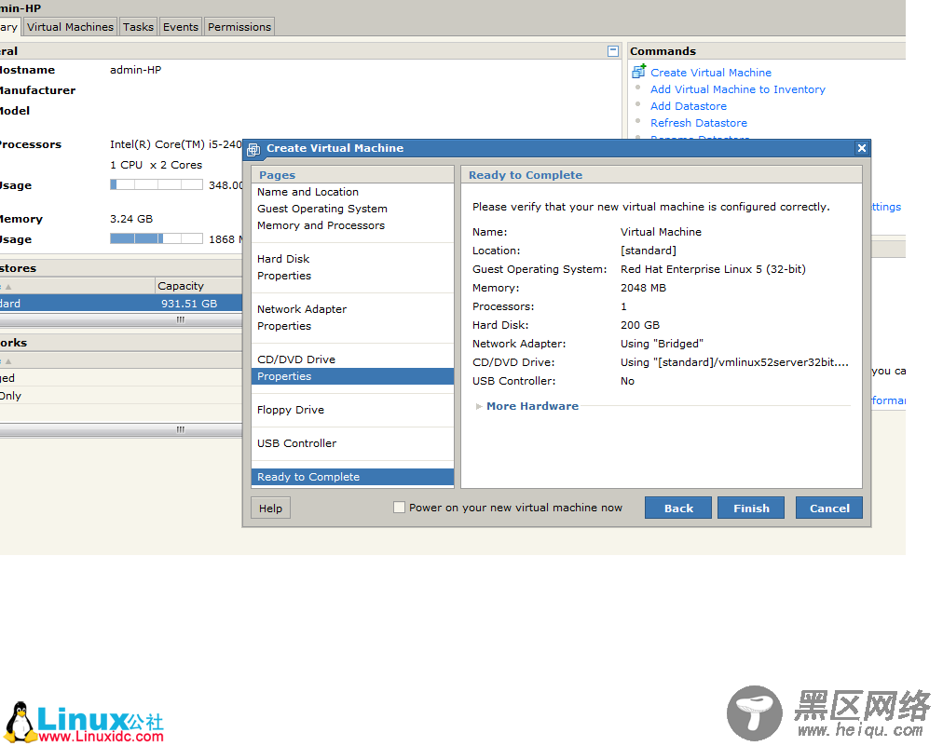Screen dimensions: 943x746
Task: Enable Power on your new virtual machine now
Action: (x=400, y=508)
